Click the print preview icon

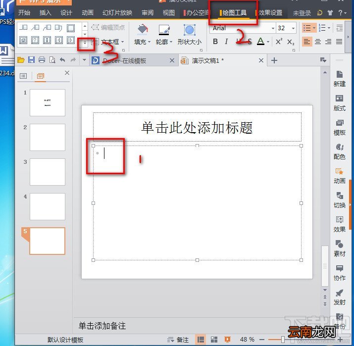(x=52, y=60)
